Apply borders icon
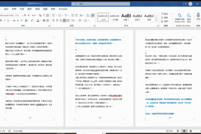The image size is (201, 134). [86, 20]
